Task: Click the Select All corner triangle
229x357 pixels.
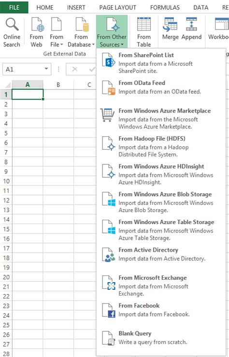Action: pyautogui.click(x=8, y=85)
